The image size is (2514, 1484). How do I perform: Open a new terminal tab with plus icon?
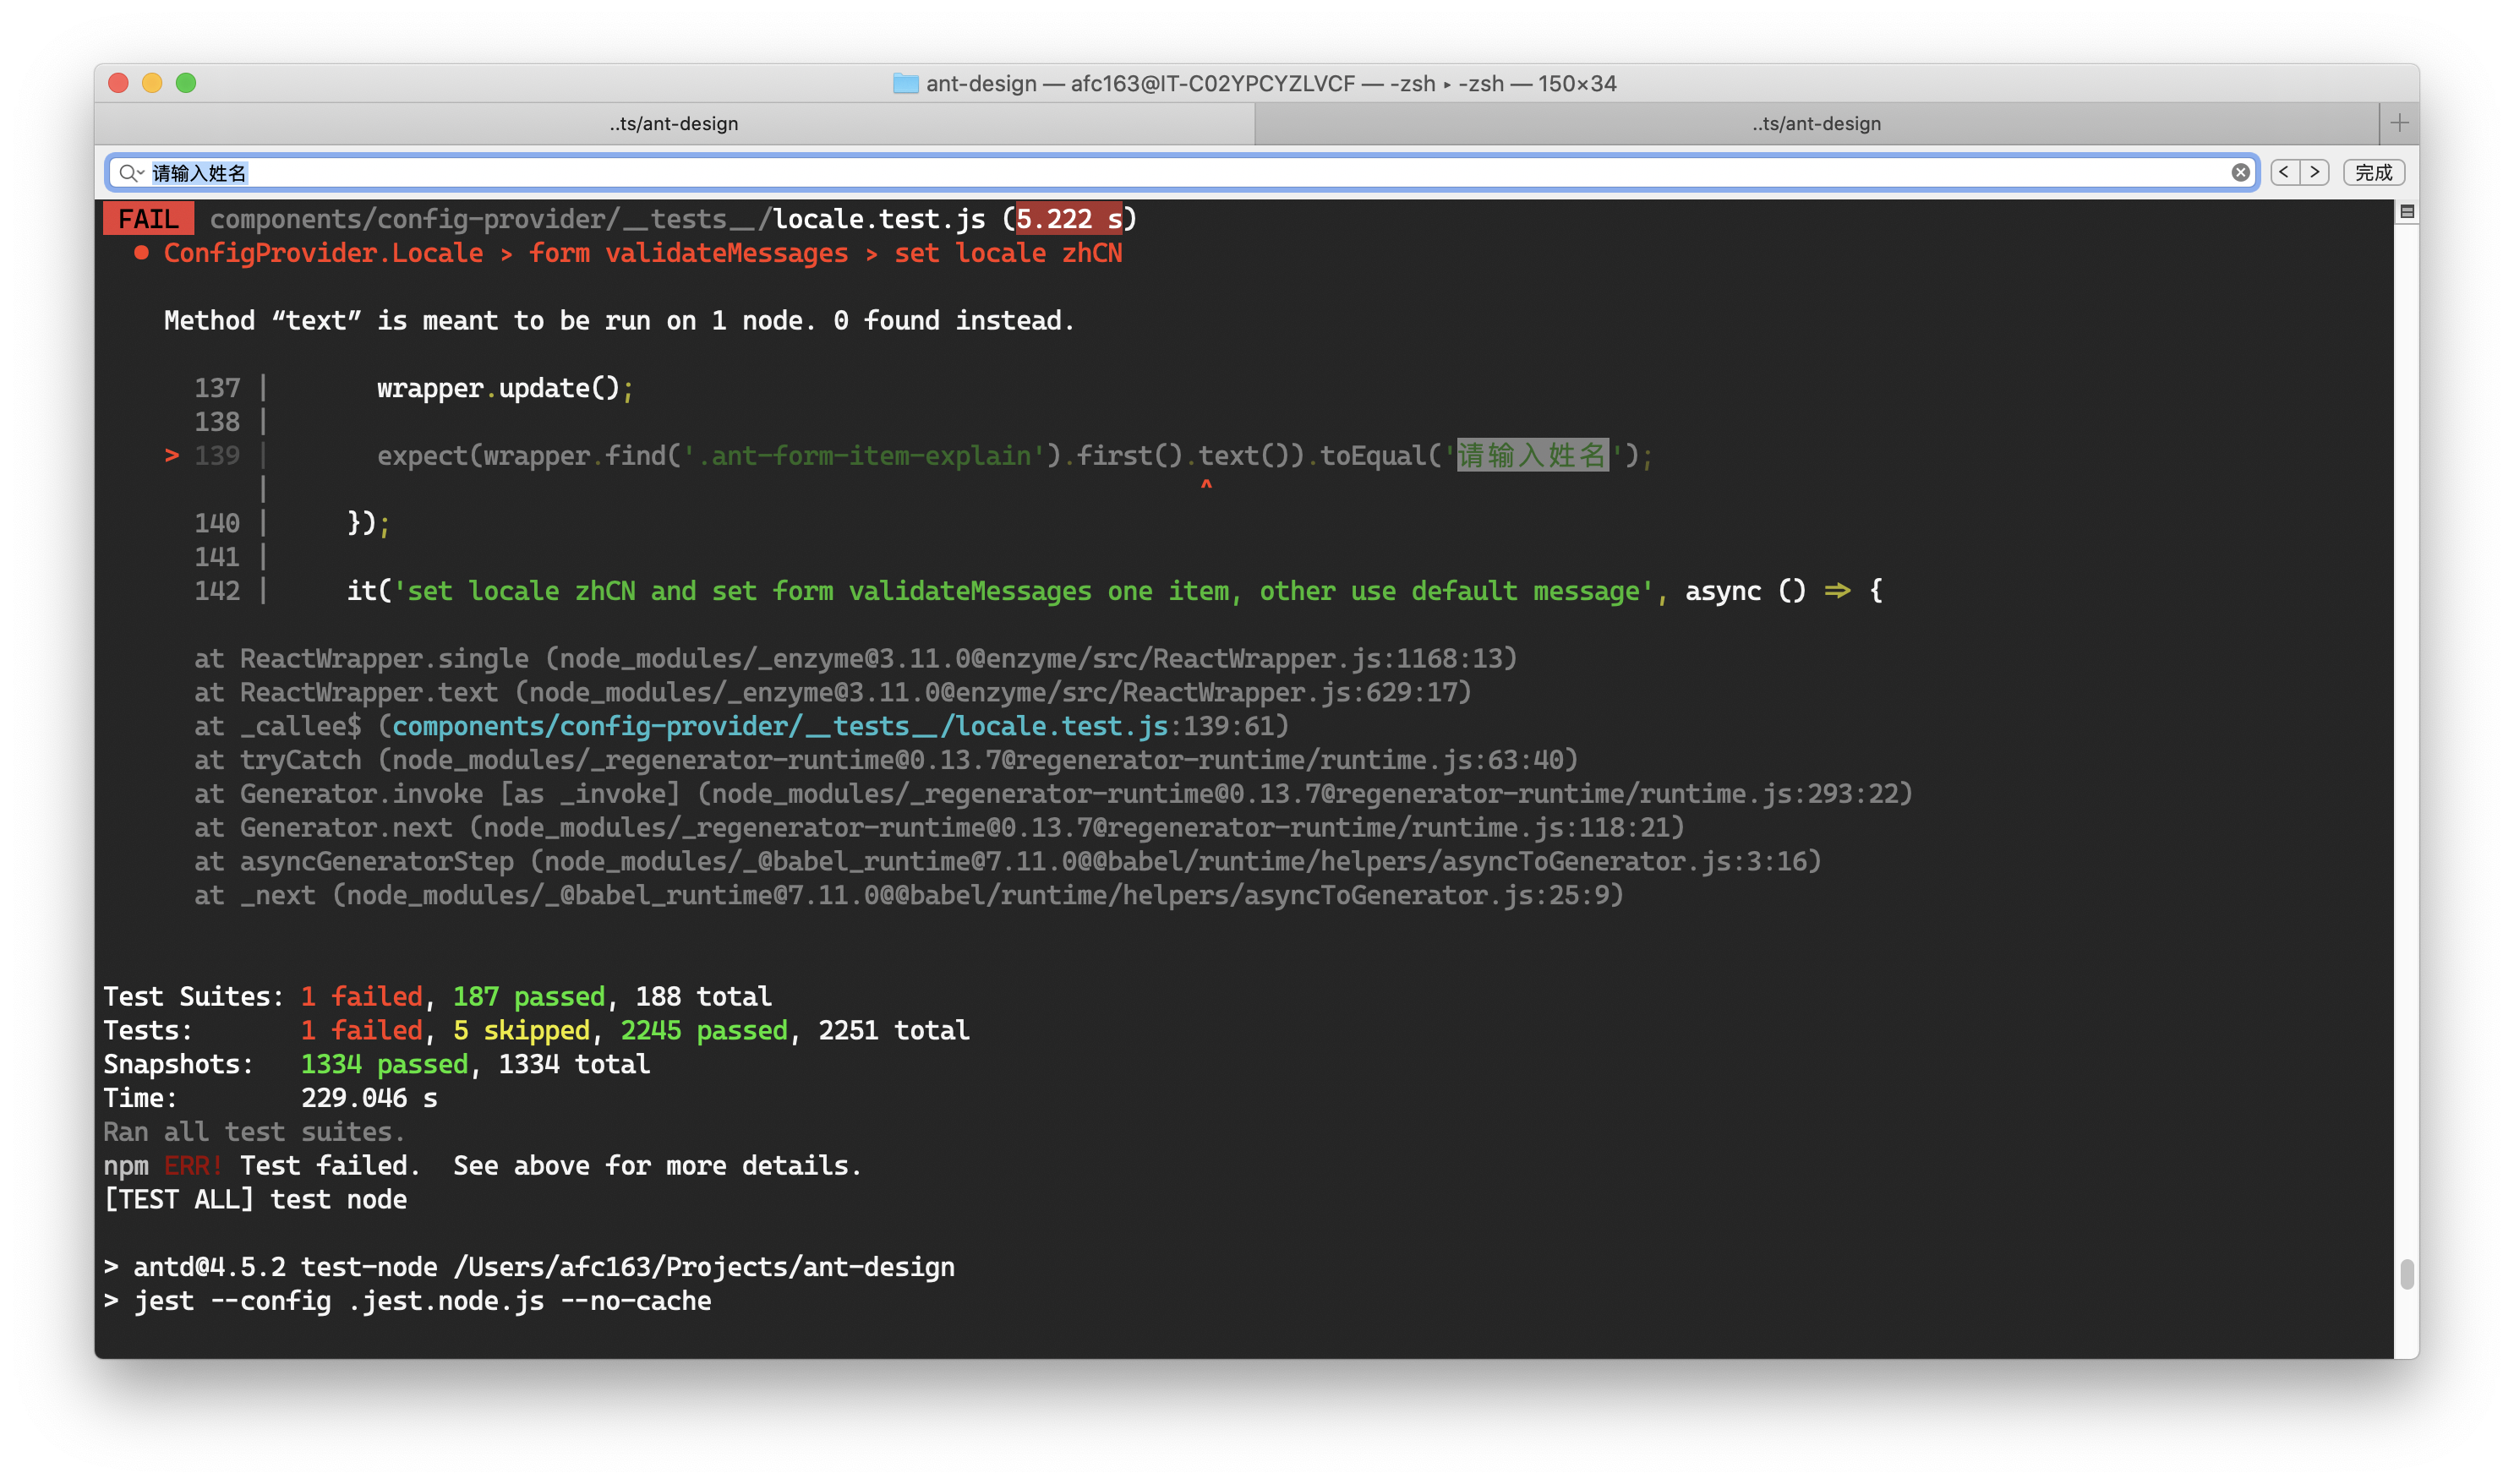[2399, 123]
